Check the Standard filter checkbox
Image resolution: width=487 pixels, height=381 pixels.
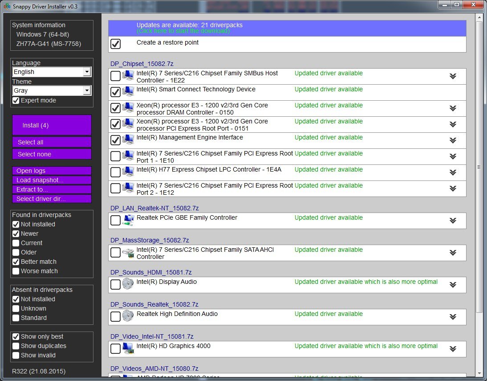(x=16, y=318)
